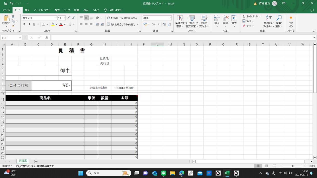Screen dimensions: 317x178
Task: Open the ファイル tab
Action: (x=6, y=10)
